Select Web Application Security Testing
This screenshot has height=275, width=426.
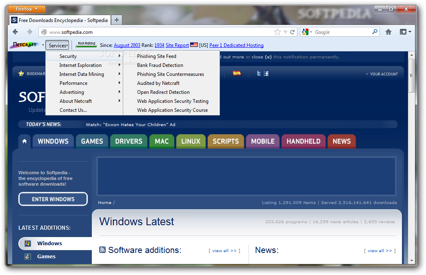tap(171, 101)
